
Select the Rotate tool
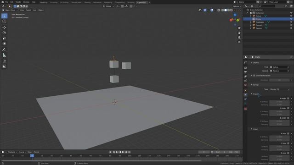coord(4,33)
